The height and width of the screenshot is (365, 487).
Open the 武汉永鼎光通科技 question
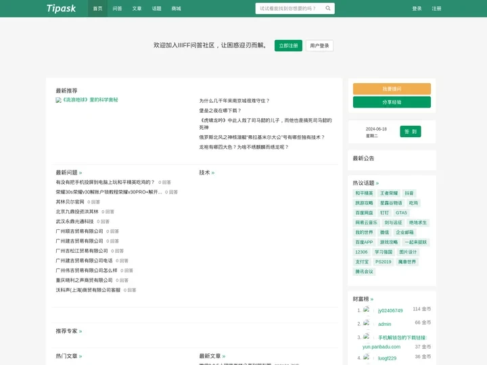click(74, 221)
